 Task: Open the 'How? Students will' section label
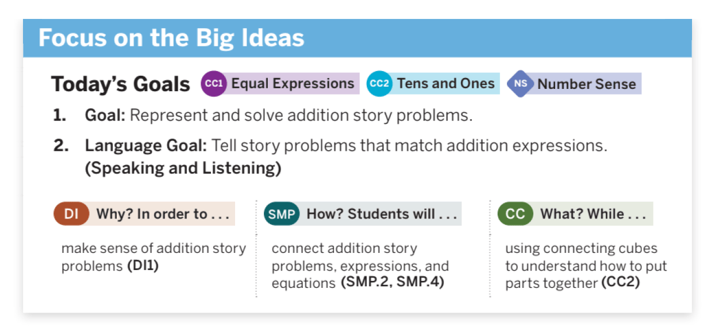coord(382,214)
